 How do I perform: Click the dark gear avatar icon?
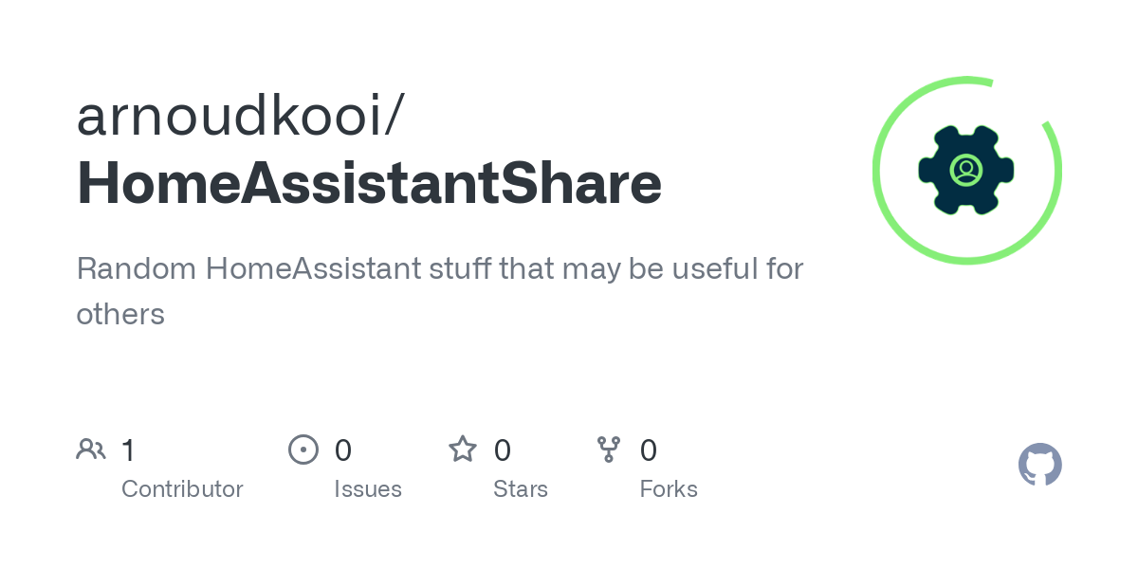966,170
